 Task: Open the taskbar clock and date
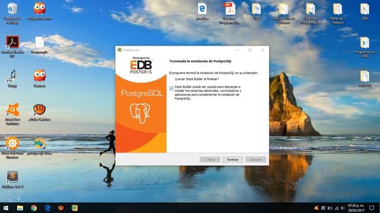pos(356,208)
